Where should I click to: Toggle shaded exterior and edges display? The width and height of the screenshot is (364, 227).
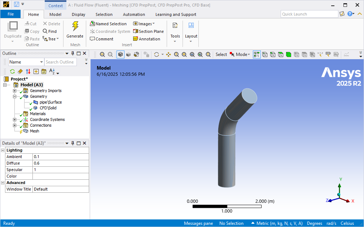(120, 54)
